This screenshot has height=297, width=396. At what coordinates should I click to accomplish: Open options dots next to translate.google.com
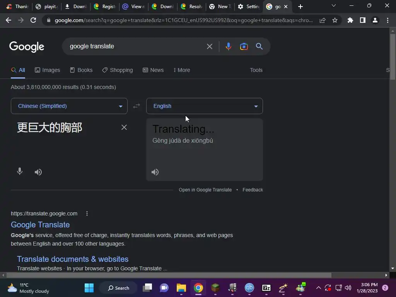pos(87,213)
